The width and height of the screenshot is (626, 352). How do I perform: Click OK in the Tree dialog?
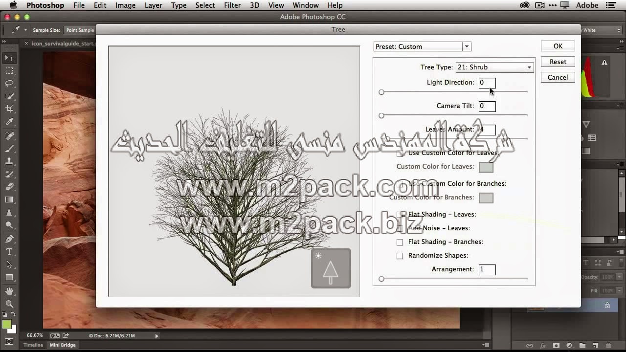(558, 46)
